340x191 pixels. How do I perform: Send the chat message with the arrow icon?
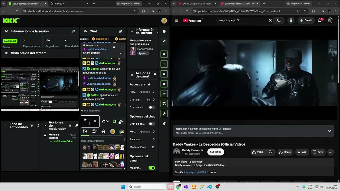[x=121, y=121]
